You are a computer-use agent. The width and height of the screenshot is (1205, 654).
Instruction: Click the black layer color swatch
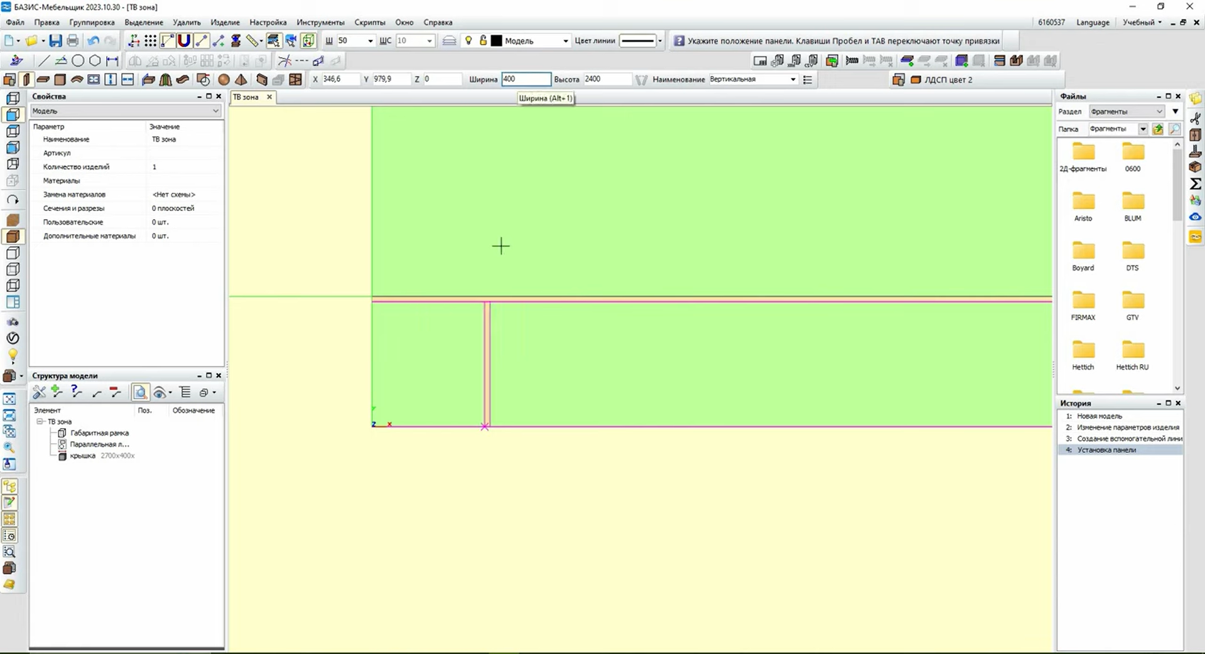pyautogui.click(x=497, y=41)
